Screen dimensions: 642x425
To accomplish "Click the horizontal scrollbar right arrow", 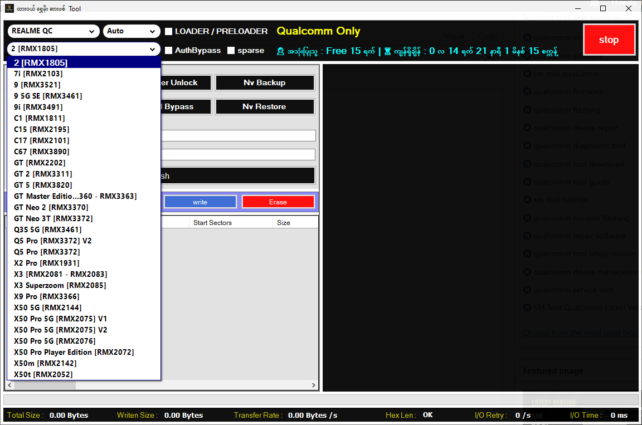I will coord(314,385).
